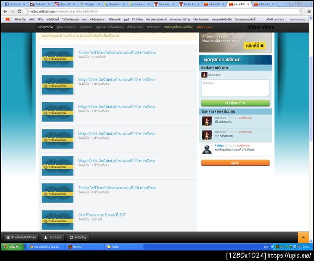This screenshot has height=261, width=314.
Task: Click Tobiya's default avatar icon
Action: click(x=207, y=149)
